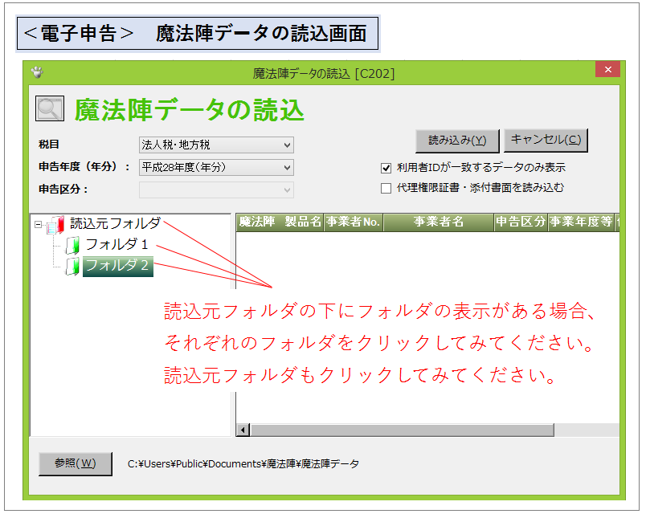
Task: Sort by 魔法陣 製品名 column header
Action: point(280,222)
